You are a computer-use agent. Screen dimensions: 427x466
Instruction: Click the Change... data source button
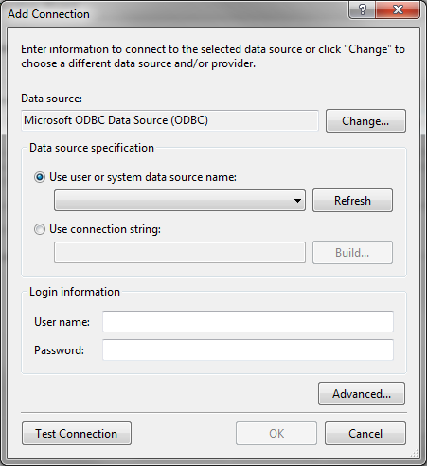coord(365,121)
